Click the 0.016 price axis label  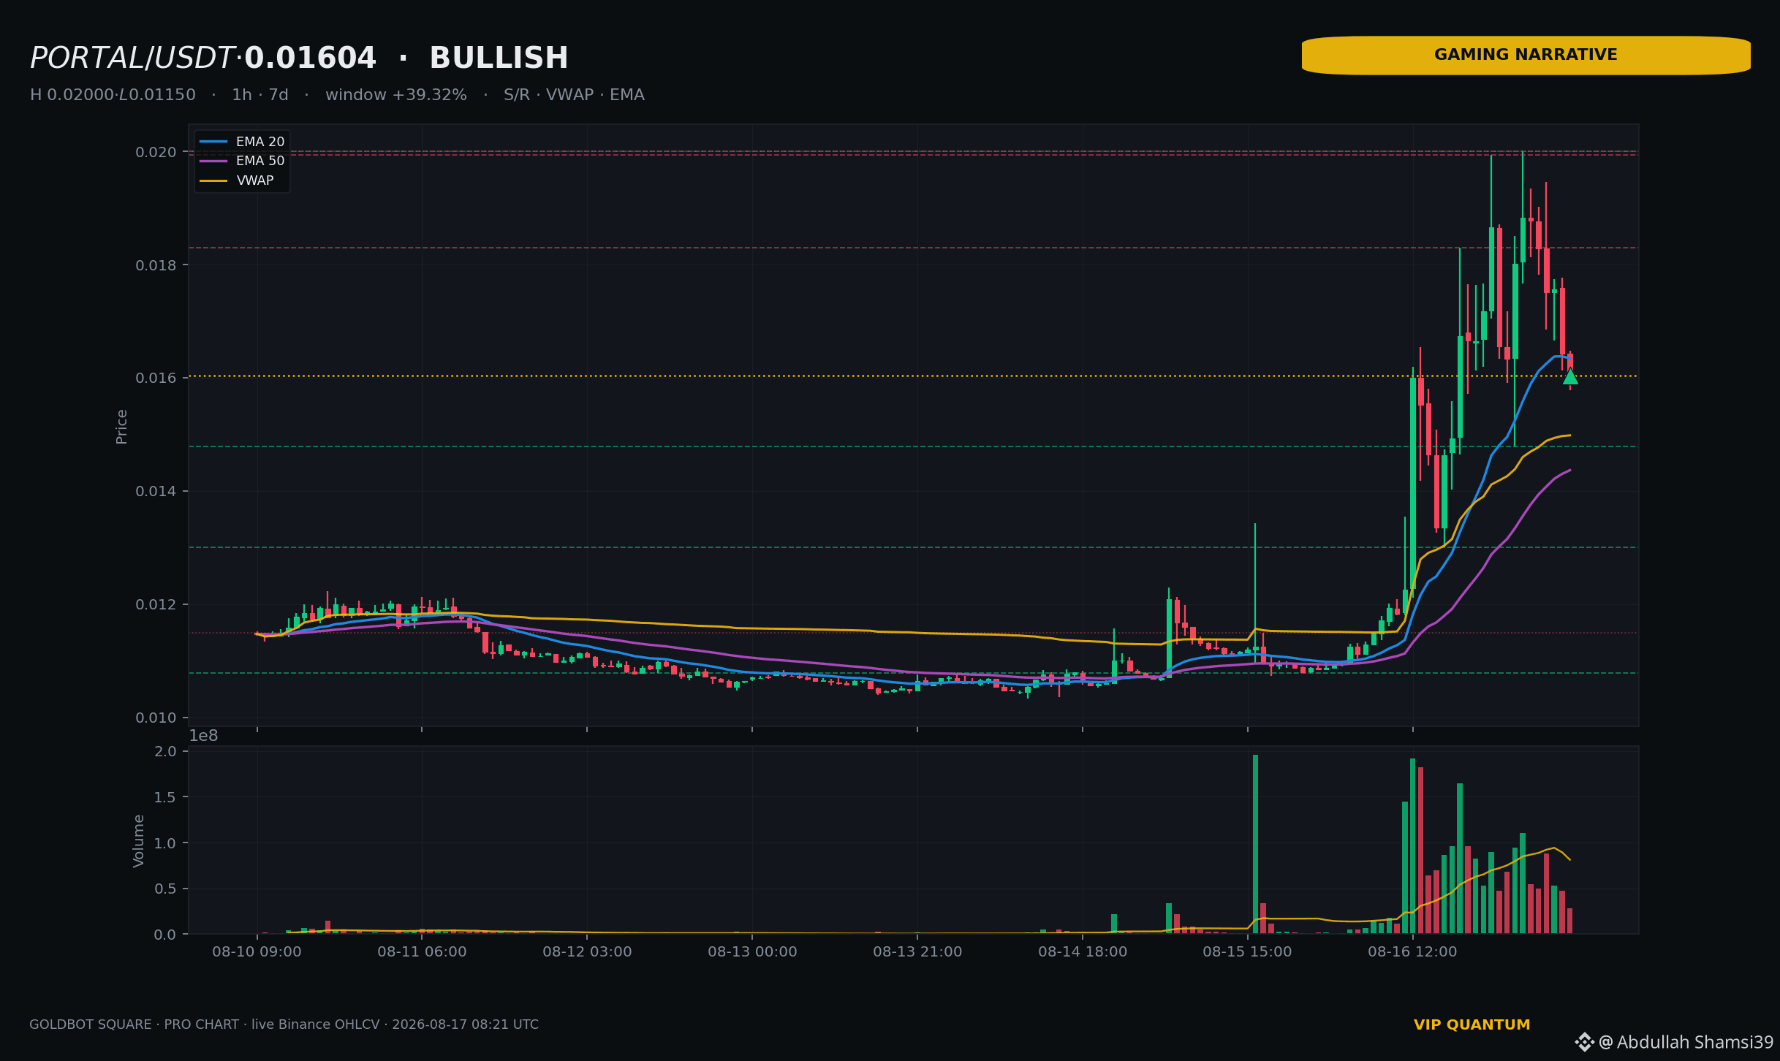click(x=156, y=378)
